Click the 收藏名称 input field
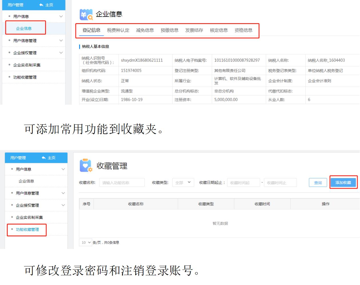 click(122, 183)
